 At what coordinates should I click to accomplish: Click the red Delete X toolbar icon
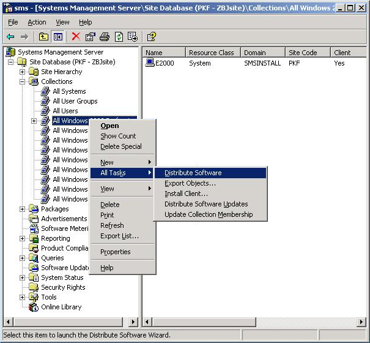pyautogui.click(x=76, y=37)
